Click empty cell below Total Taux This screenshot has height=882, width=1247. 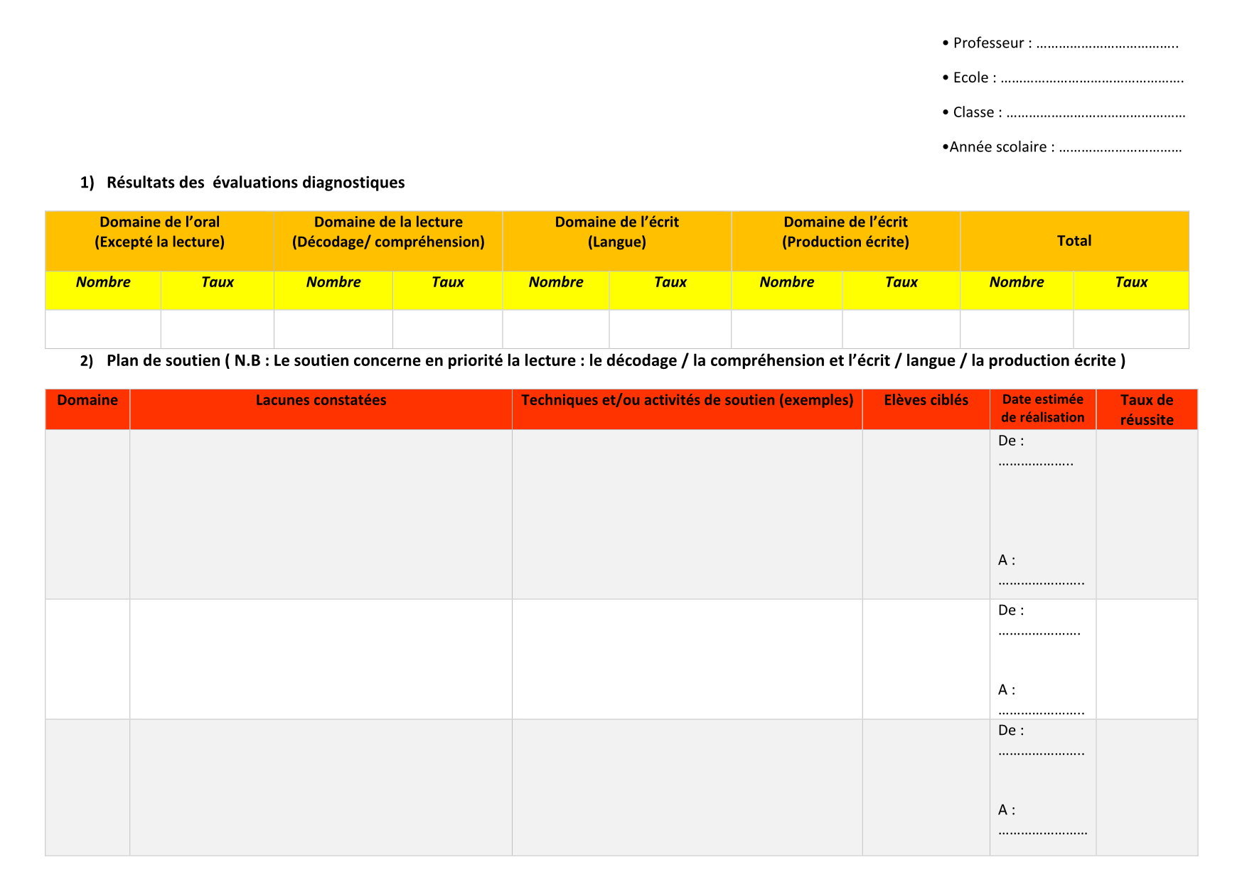1131,329
